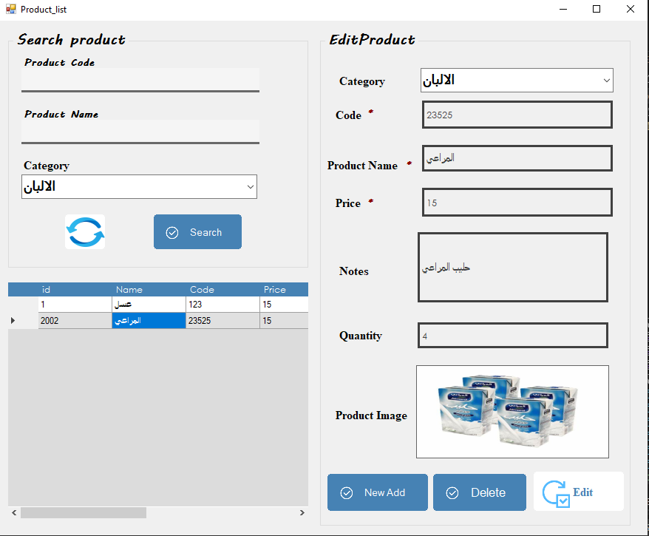
Task: Expand the Search Category combo box
Action: click(x=250, y=186)
